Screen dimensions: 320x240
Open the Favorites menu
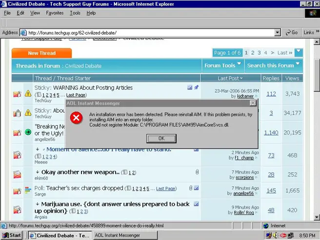(55, 13)
